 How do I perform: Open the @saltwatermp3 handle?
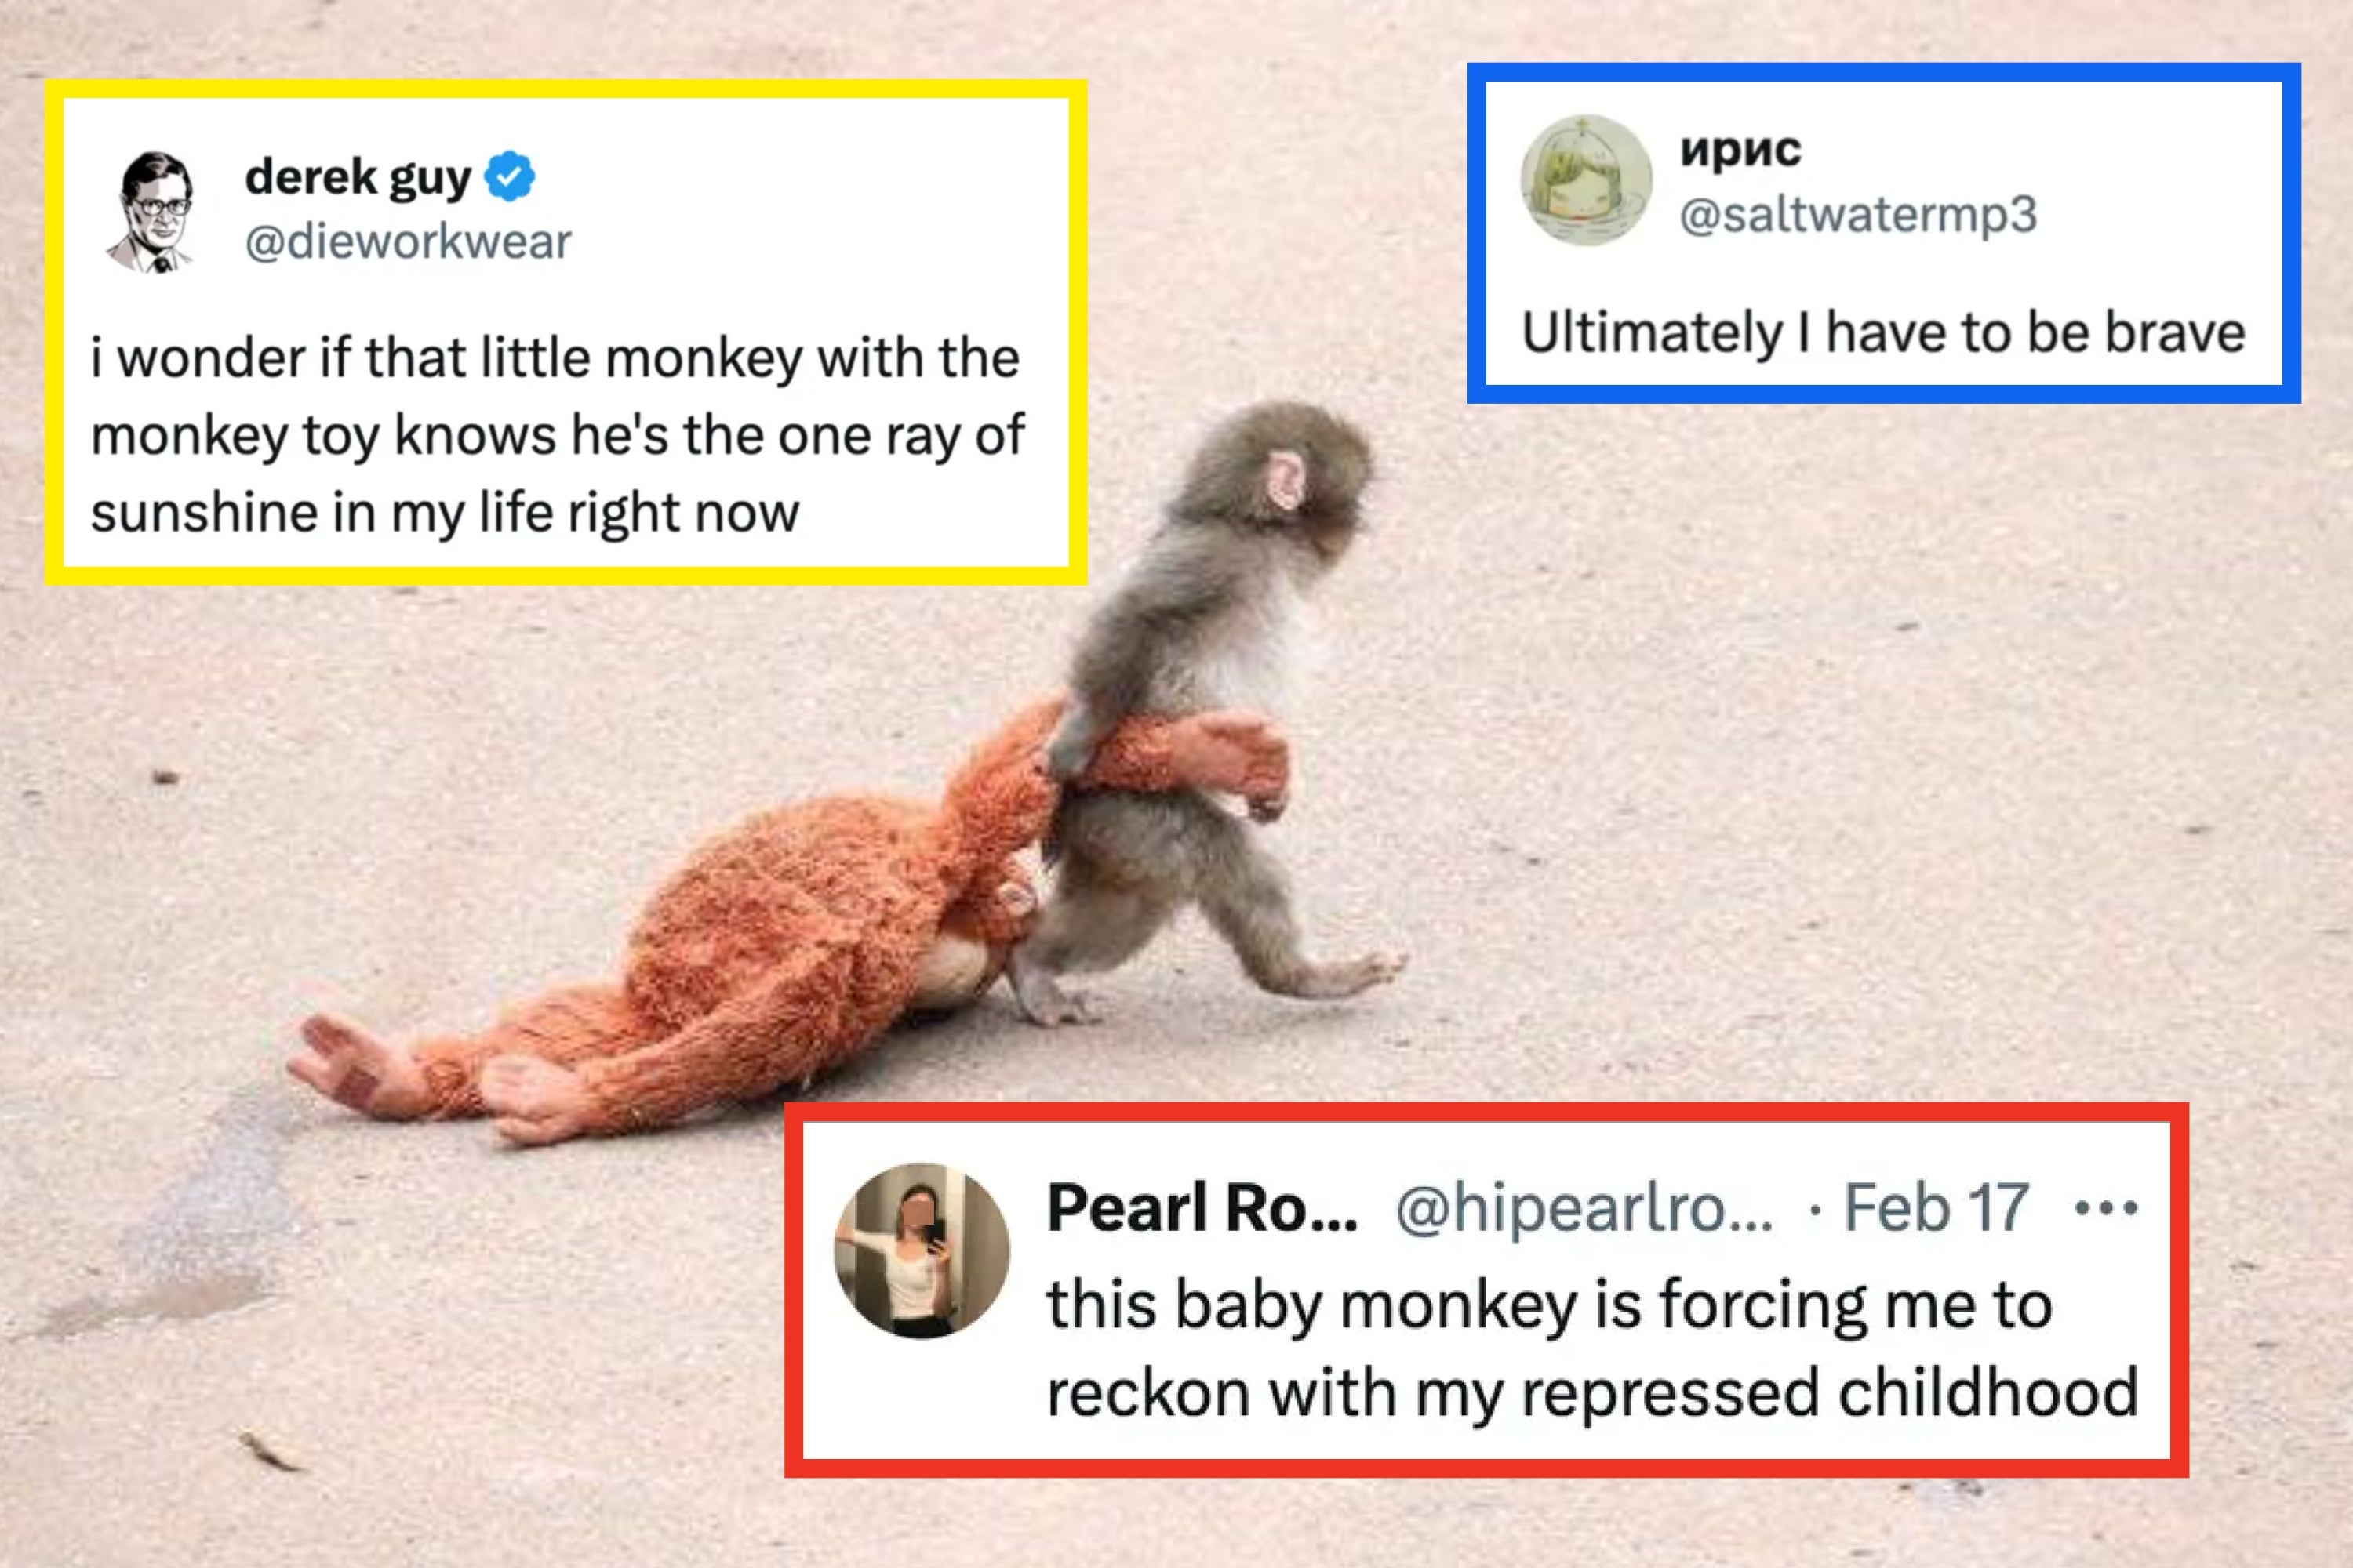pyautogui.click(x=1858, y=215)
